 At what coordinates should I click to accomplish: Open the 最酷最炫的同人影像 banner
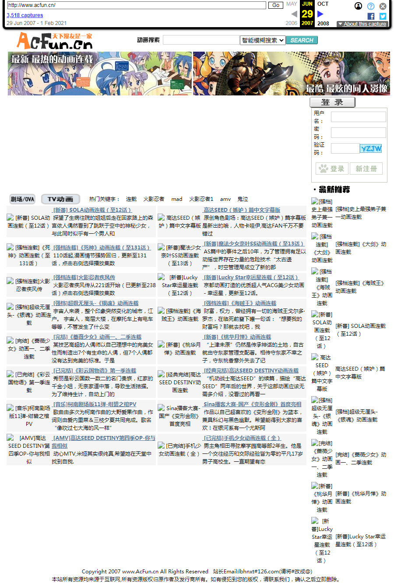click(x=292, y=74)
